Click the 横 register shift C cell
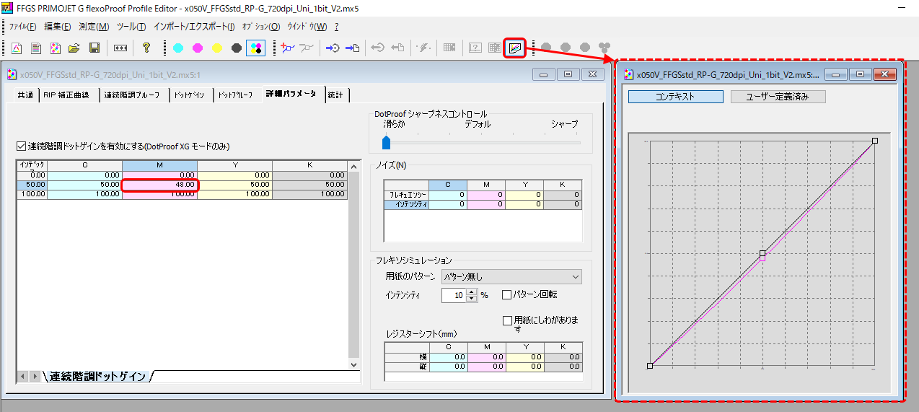The width and height of the screenshot is (919, 412). click(x=447, y=356)
